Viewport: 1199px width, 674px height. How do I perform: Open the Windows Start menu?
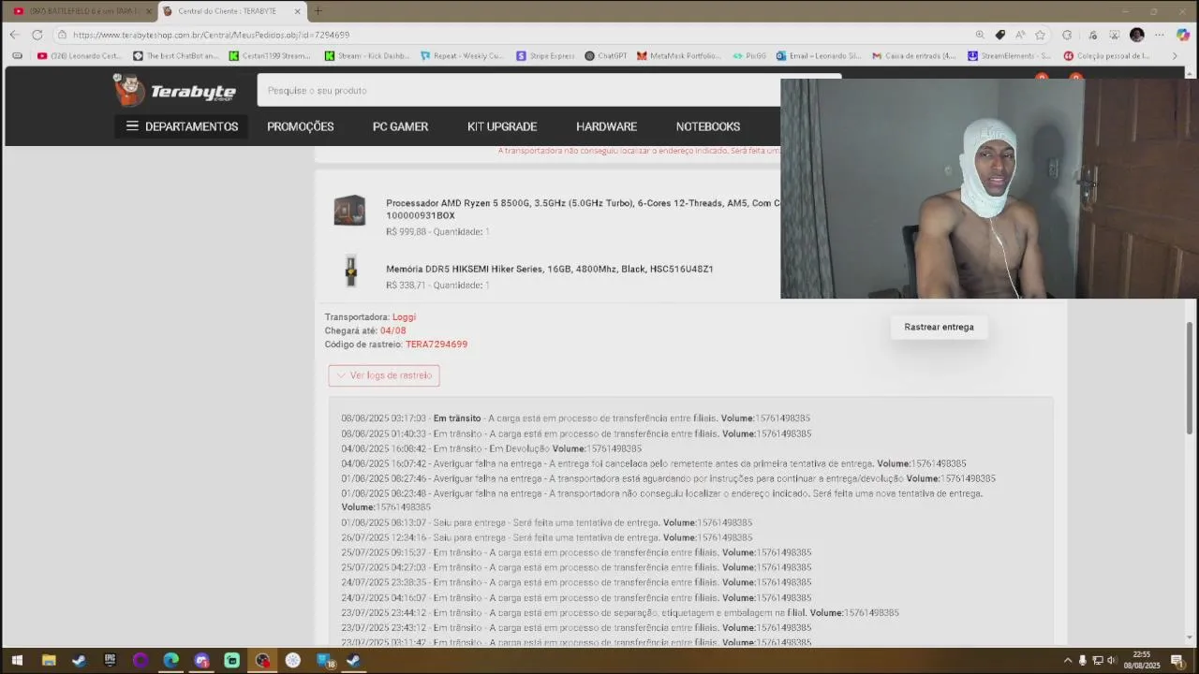pos(17,660)
